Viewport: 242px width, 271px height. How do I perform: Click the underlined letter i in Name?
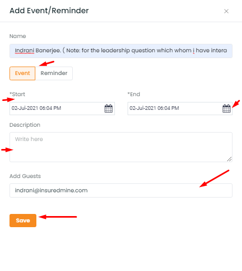point(193,51)
